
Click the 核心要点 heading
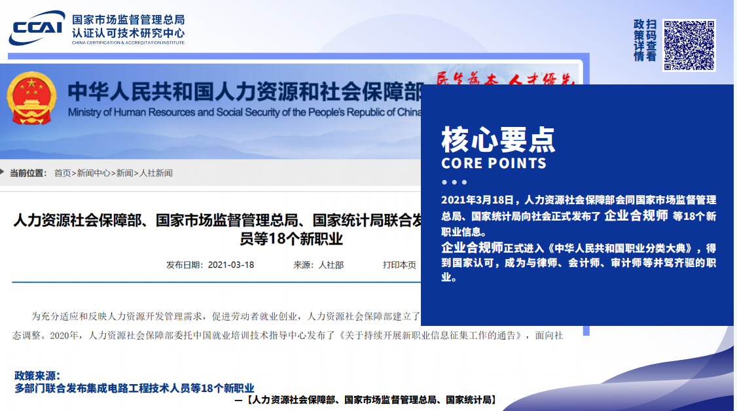(x=498, y=140)
